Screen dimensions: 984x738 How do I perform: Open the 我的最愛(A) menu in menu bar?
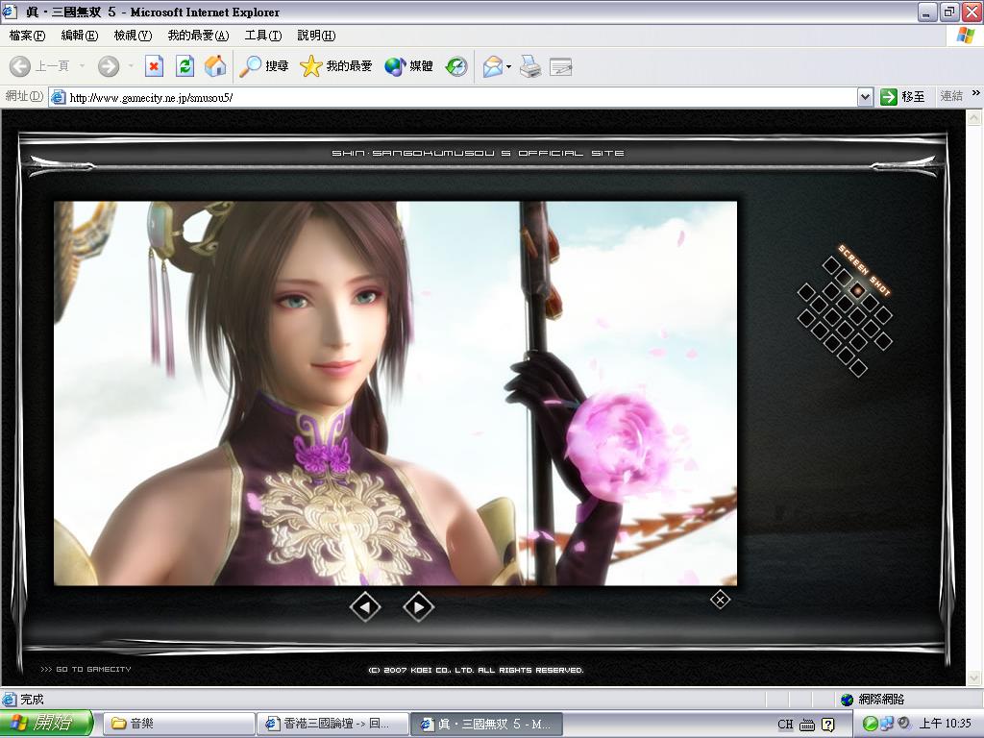198,36
